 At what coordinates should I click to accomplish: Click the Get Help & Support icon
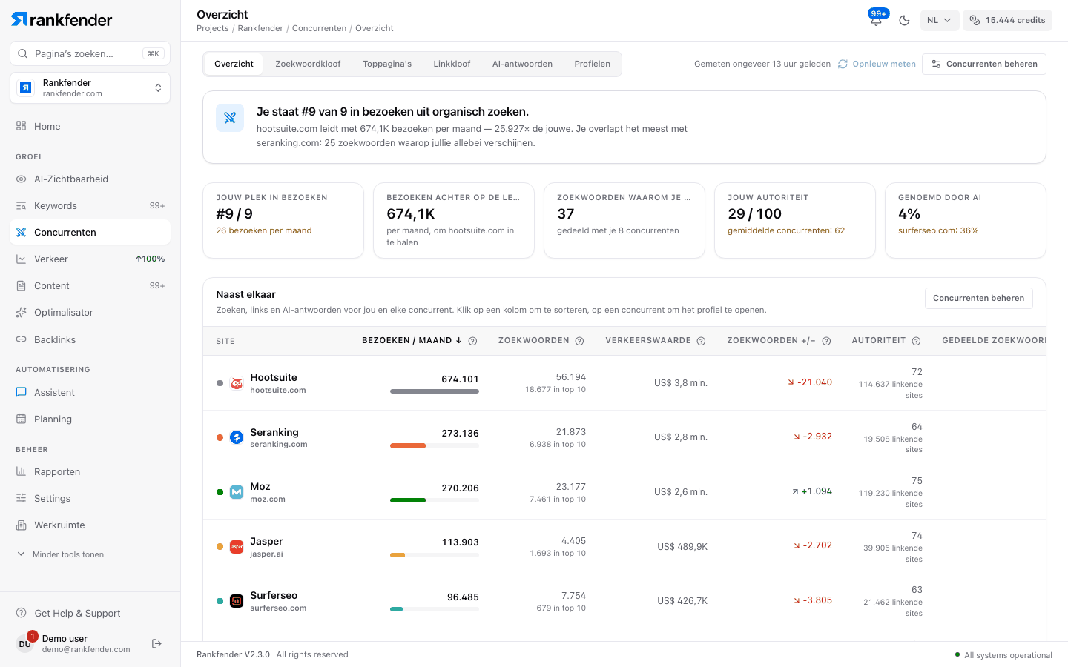(22, 613)
